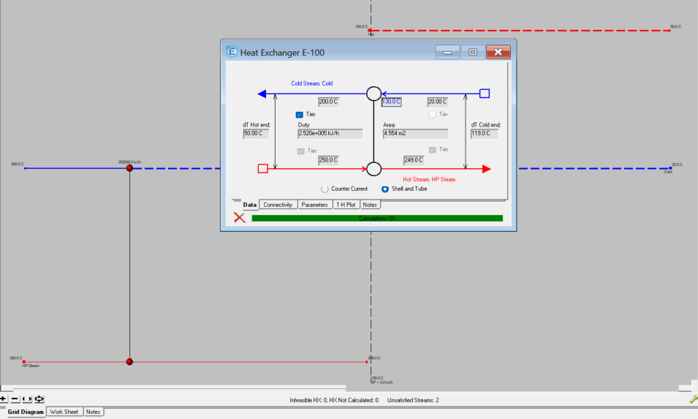Image resolution: width=698 pixels, height=419 pixels.
Task: Toggle the greyed Tied box above 250.0 C
Action: [301, 151]
